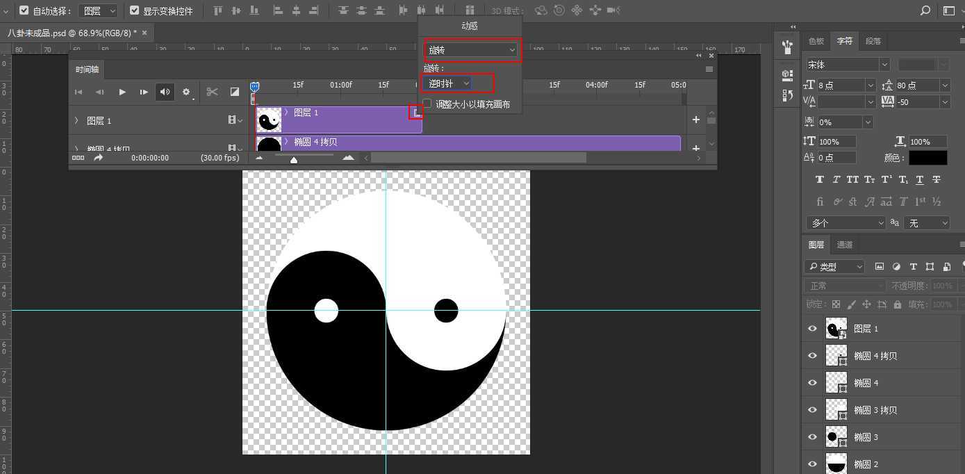This screenshot has height=474, width=965.
Task: Enable 调整大小以填充画布 checkbox
Action: click(427, 104)
